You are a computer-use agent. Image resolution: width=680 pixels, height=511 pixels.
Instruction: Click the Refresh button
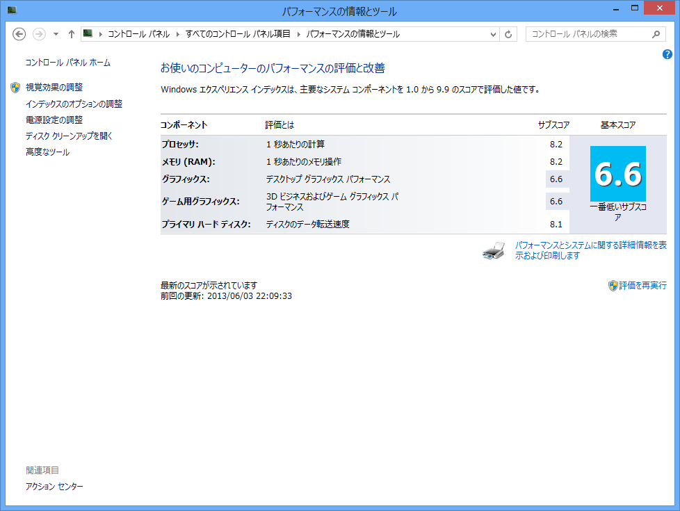coord(508,34)
